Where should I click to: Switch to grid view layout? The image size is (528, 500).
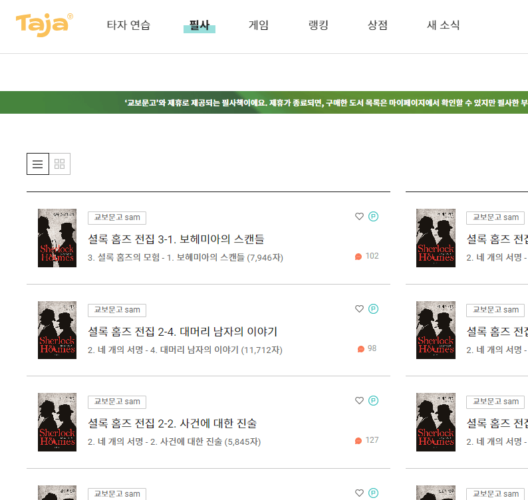(60, 164)
